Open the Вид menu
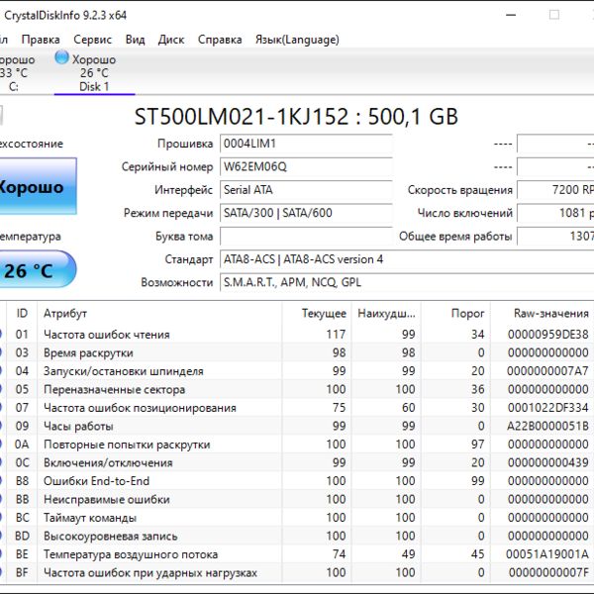Viewport: 594px width, 594px height. tap(135, 40)
